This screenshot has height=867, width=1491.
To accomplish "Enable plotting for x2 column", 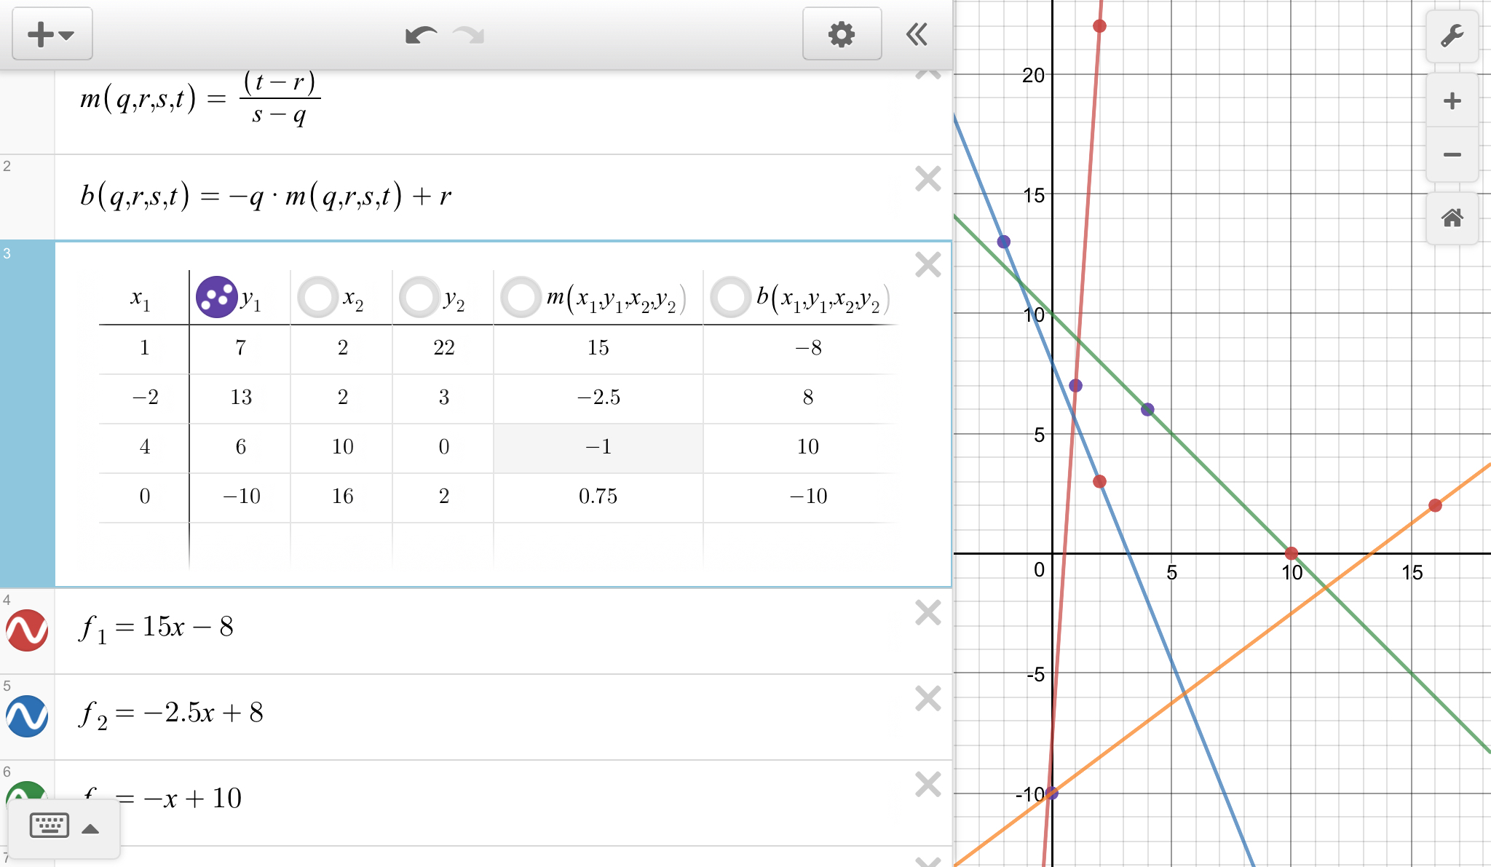I will [x=317, y=297].
